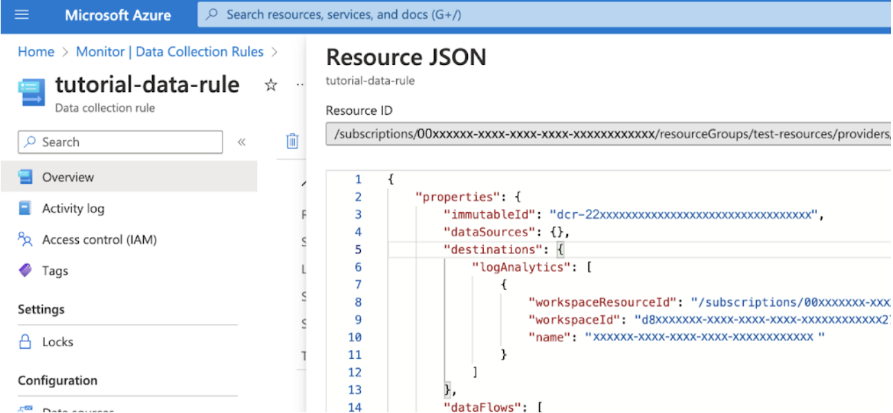893x413 pixels.
Task: Click the Activity log icon
Action: click(x=26, y=209)
